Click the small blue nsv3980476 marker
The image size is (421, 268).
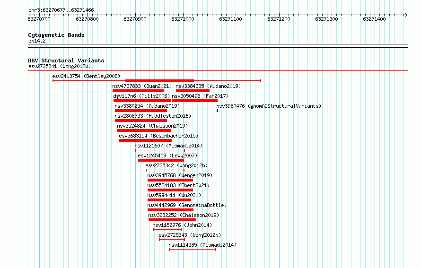tap(217, 111)
